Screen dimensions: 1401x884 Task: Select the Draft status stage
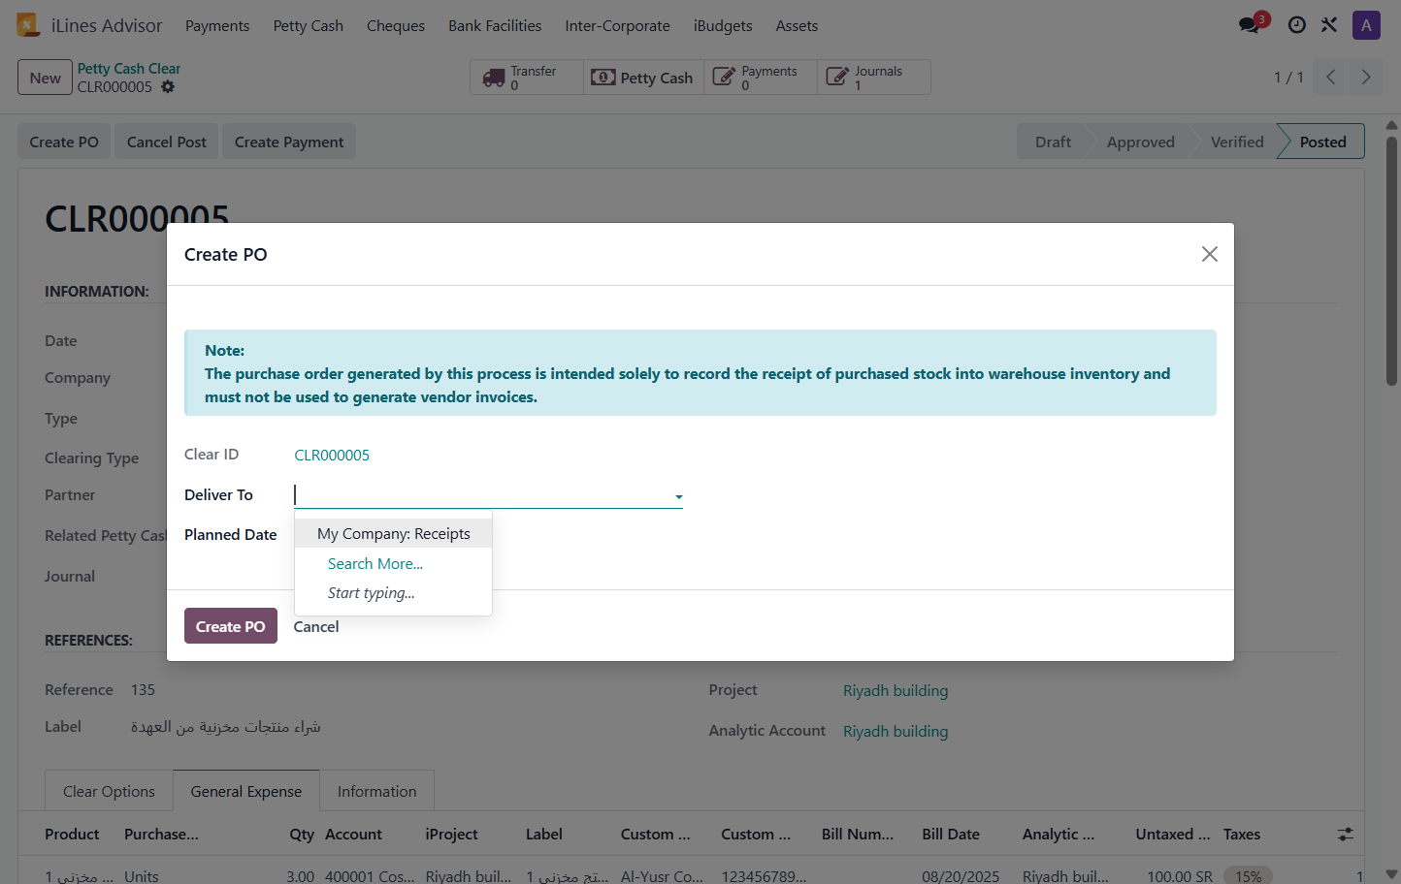click(1053, 142)
